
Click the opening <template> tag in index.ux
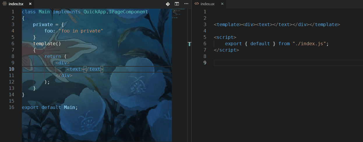point(228,24)
